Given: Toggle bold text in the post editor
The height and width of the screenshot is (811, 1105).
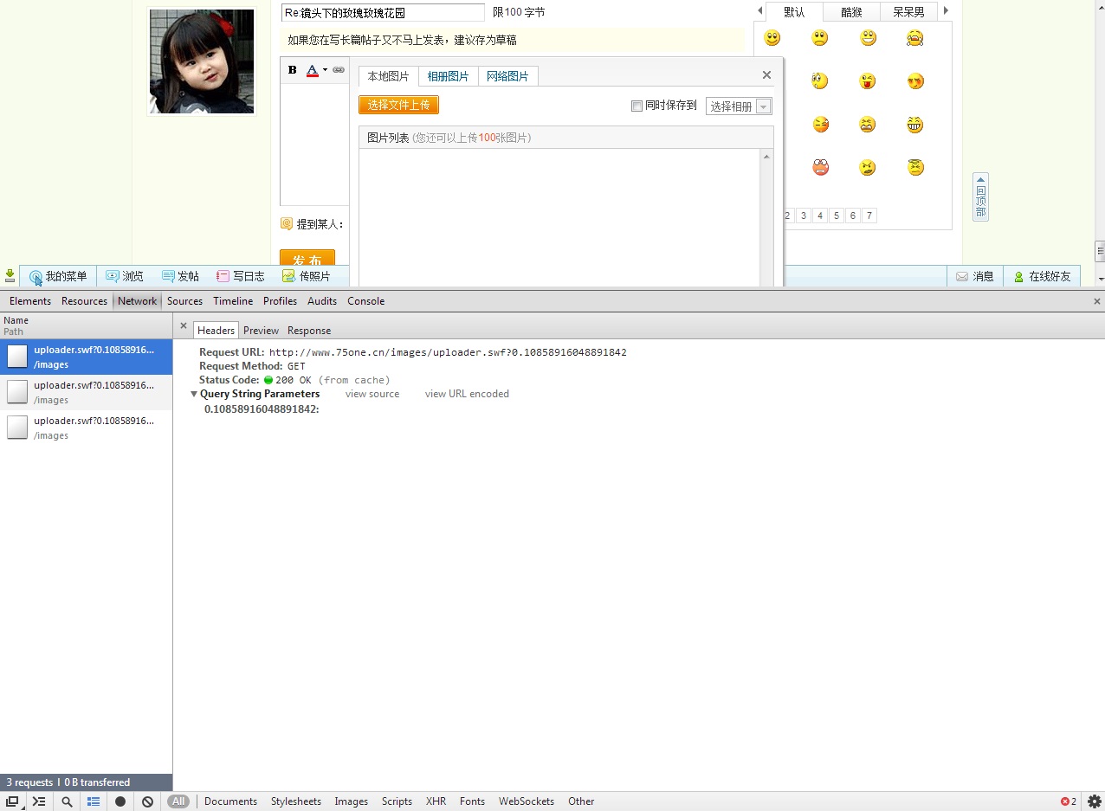Looking at the screenshot, I should tap(292, 70).
